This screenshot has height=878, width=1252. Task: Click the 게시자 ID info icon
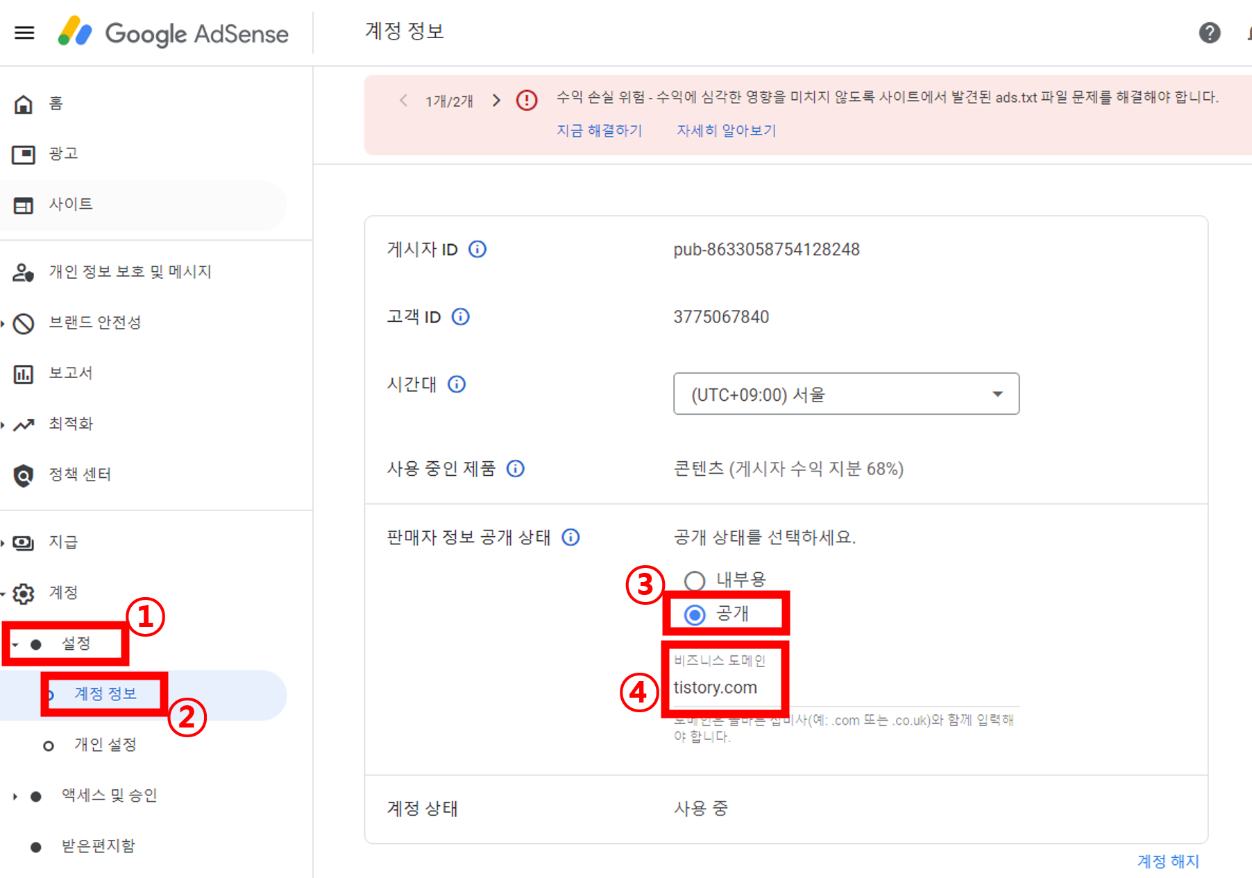(477, 249)
